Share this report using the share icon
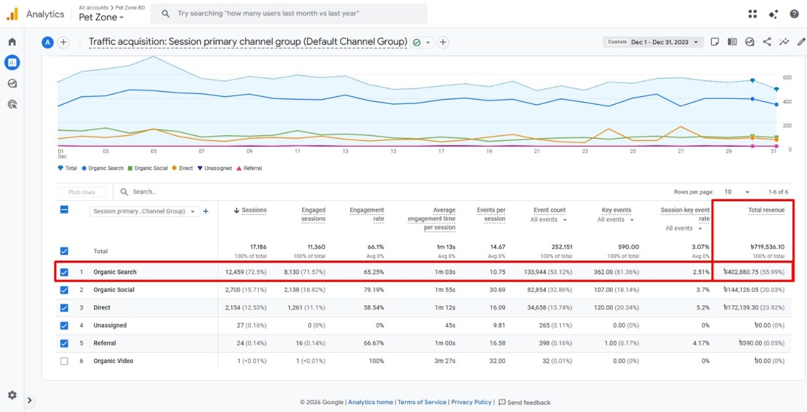 (768, 42)
